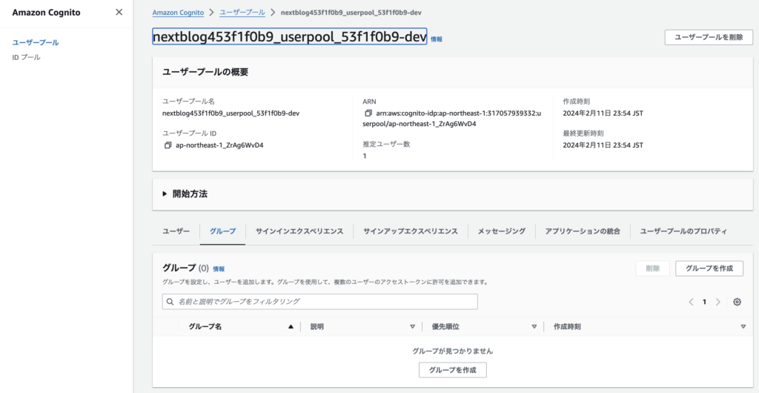Click the ARN value text

[x=452, y=119]
